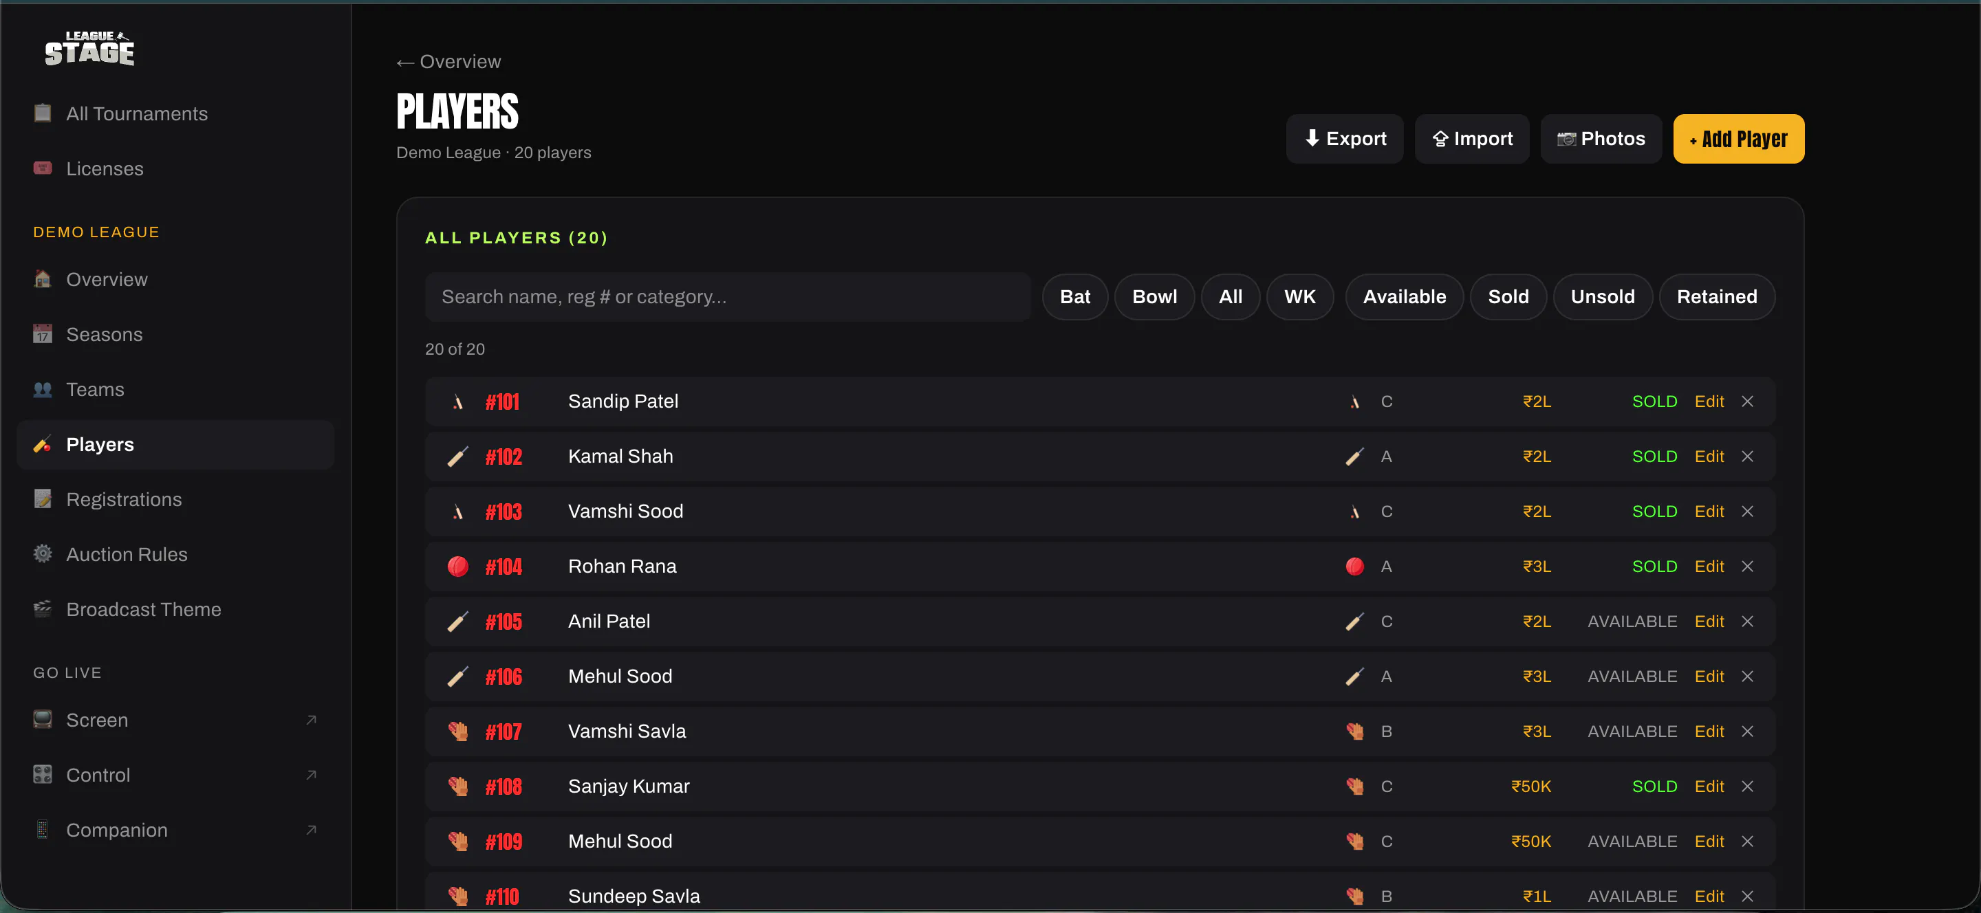Click the '20 of 20' count text

455,349
